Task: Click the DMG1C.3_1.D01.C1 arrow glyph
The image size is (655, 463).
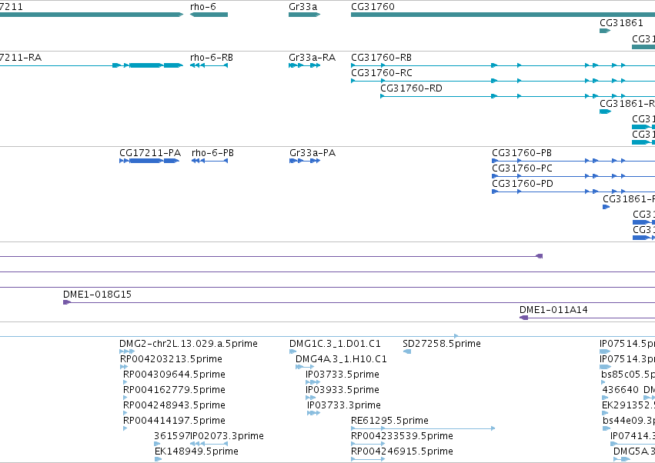Action: [x=292, y=351]
